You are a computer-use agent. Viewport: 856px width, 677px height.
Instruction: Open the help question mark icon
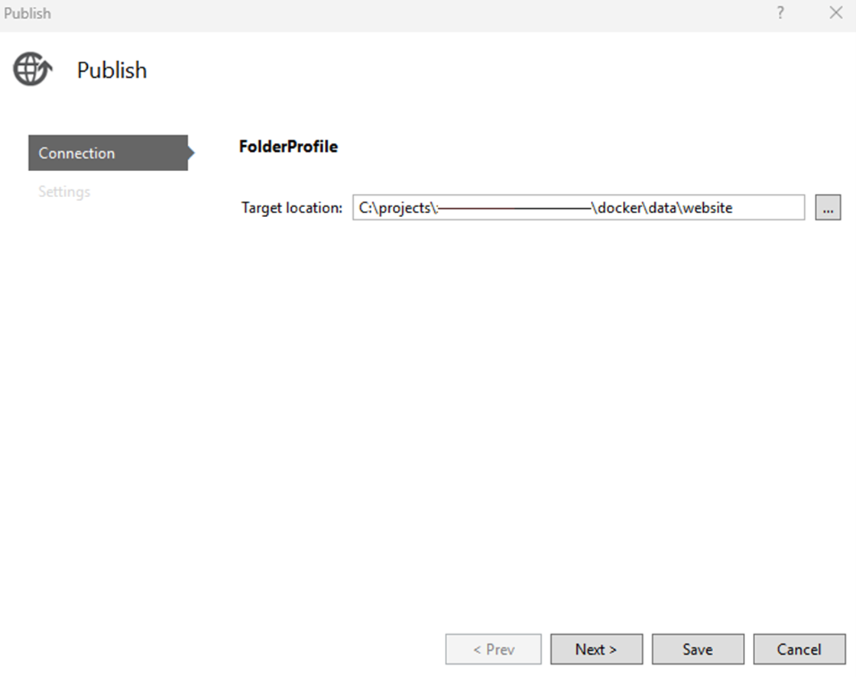tap(780, 13)
